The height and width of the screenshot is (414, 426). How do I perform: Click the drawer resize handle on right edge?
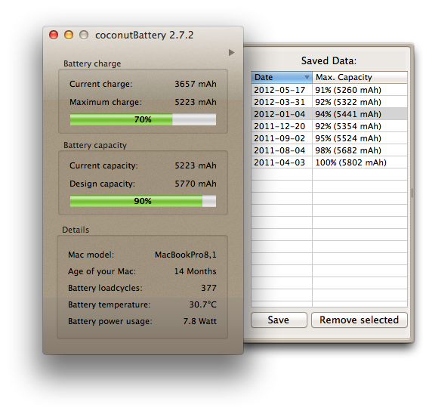coord(412,193)
